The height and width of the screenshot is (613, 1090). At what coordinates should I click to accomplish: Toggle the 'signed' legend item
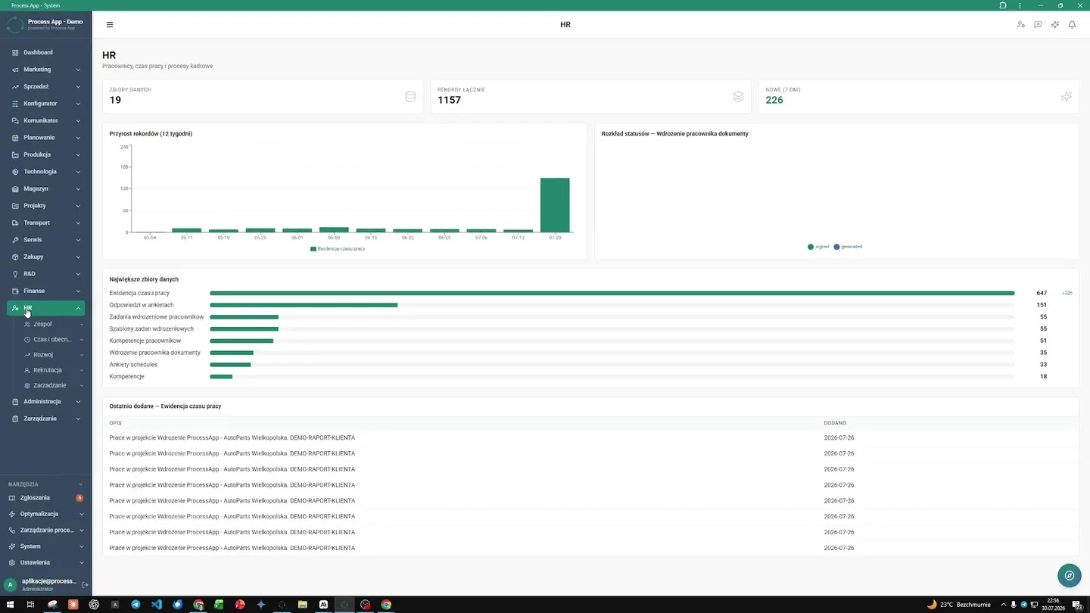pos(818,247)
